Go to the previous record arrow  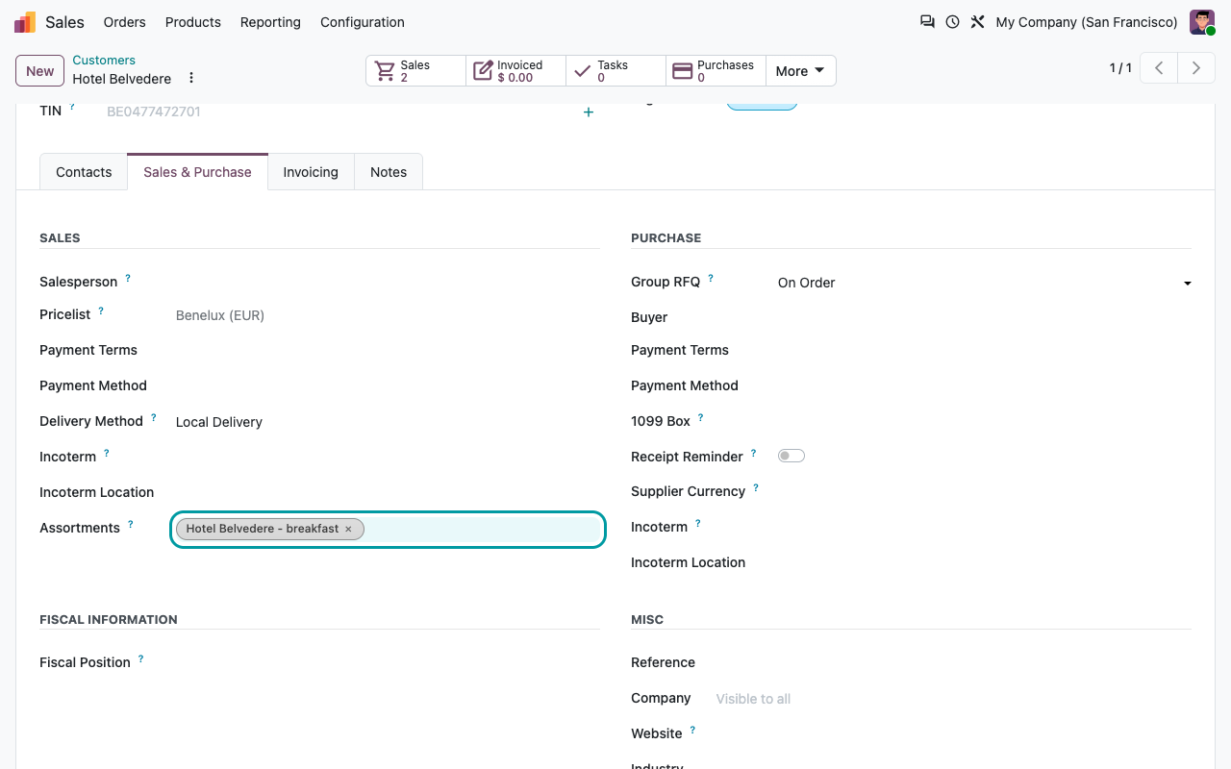click(x=1159, y=68)
